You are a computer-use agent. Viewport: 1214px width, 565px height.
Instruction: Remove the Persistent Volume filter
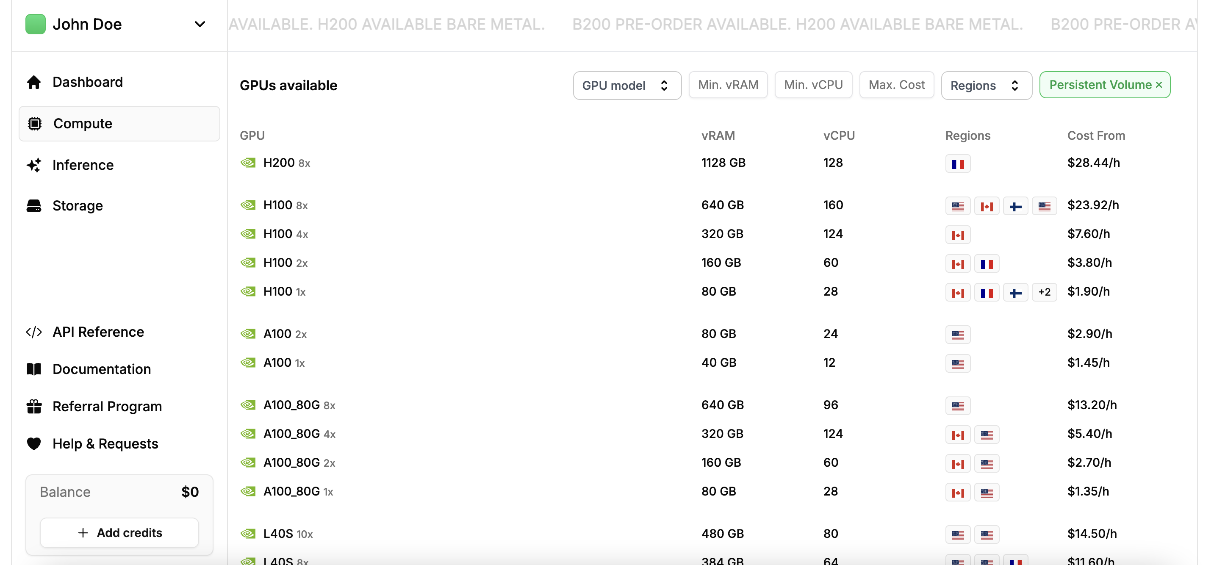pyautogui.click(x=1159, y=85)
